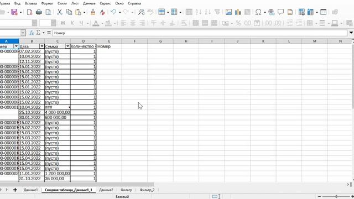Click Базовый page style in status bar
354x199 pixels.
pyautogui.click(x=122, y=197)
